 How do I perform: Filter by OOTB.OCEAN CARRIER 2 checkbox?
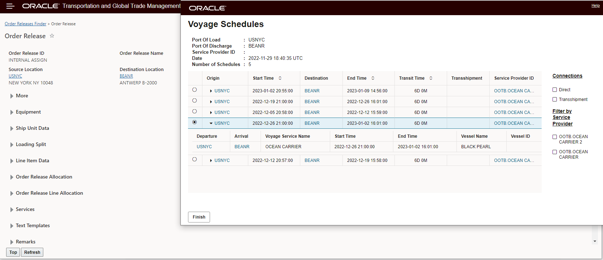point(555,137)
